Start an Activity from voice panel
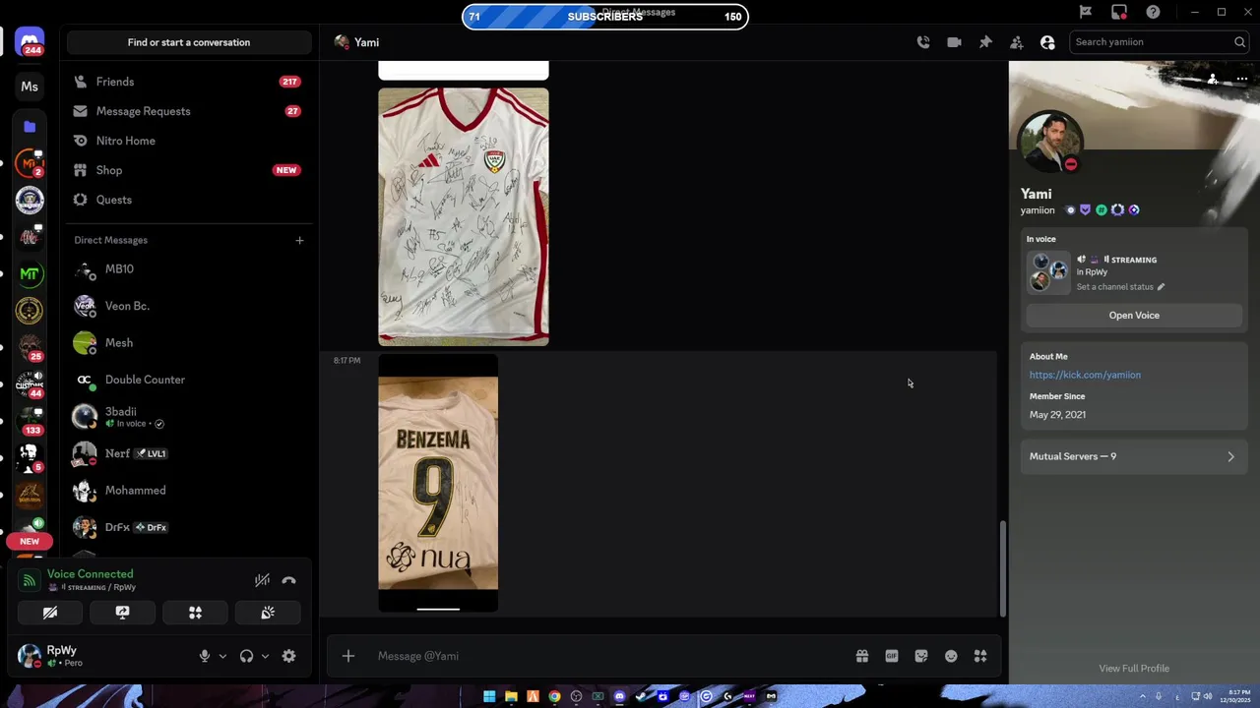 195,613
